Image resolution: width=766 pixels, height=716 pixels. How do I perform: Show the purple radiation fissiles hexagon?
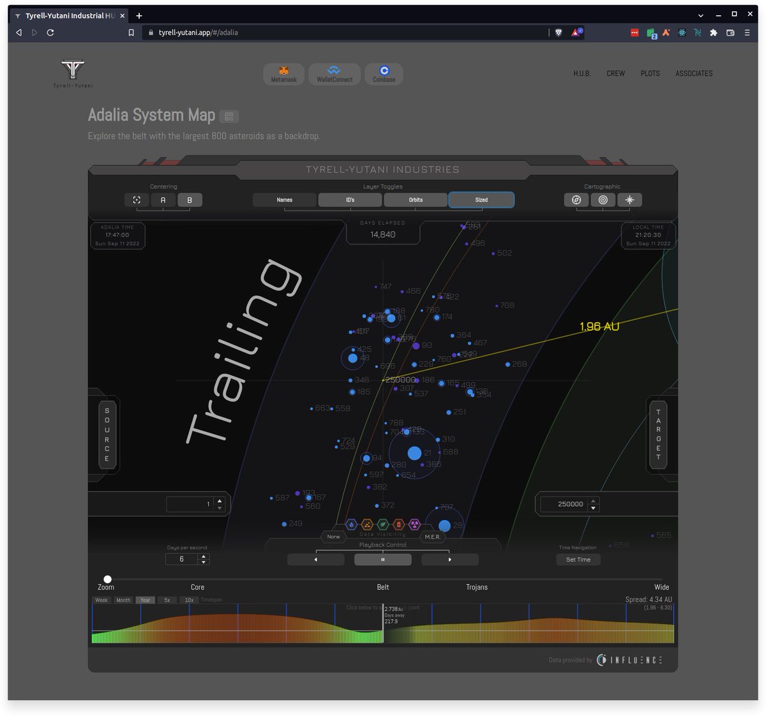coord(414,525)
